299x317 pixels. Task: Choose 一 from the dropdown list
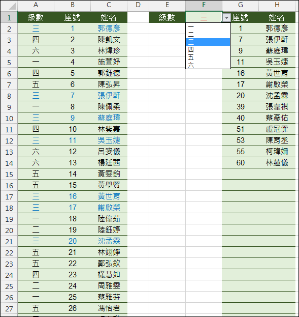[x=208, y=26]
